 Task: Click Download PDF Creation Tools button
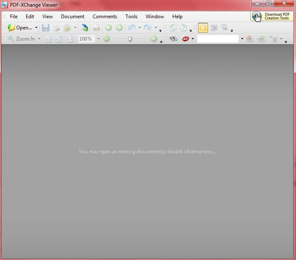pyautogui.click(x=272, y=16)
